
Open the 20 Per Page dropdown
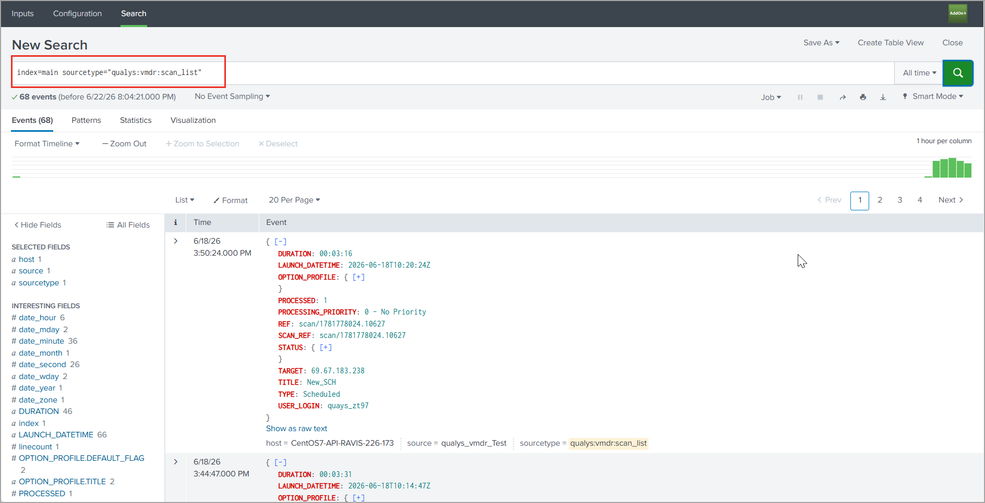click(294, 200)
